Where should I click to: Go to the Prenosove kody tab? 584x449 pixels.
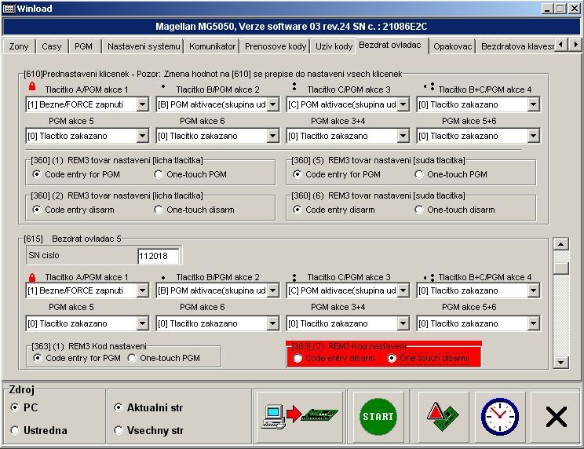pyautogui.click(x=276, y=46)
